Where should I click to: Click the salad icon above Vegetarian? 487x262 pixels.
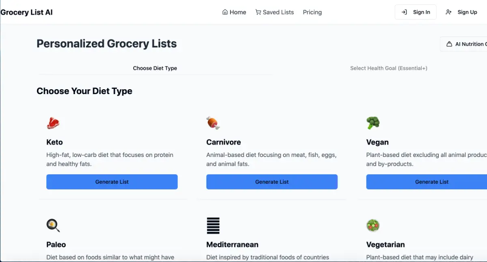point(373,225)
